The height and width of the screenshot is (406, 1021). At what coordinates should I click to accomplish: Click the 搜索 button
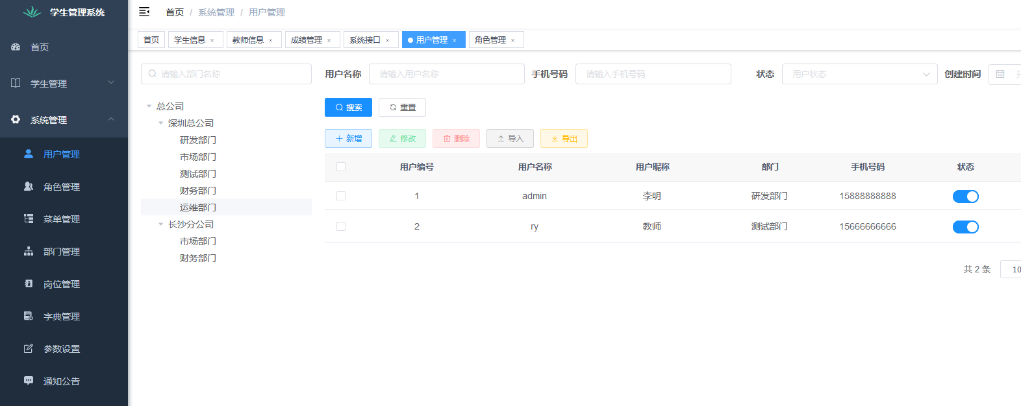point(348,107)
